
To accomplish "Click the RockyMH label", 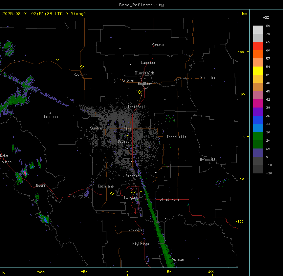I will [80, 74].
